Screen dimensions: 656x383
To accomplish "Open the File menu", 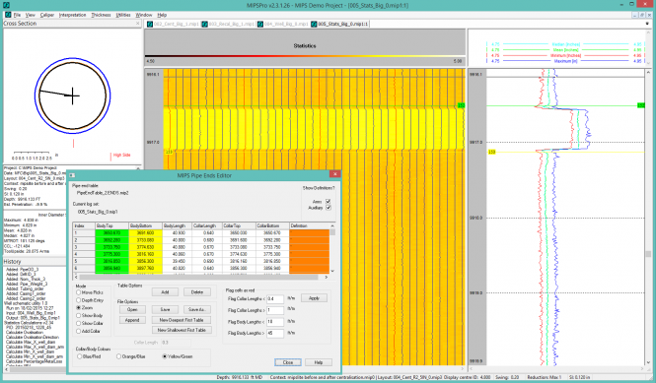I will pos(17,15).
